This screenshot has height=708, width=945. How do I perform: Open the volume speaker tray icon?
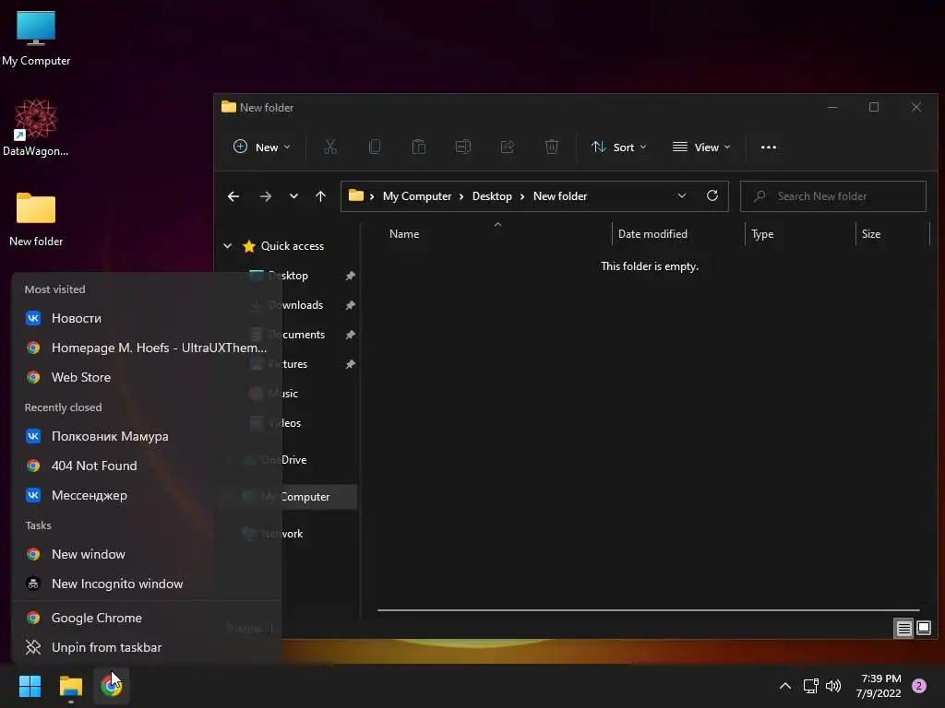tap(833, 686)
